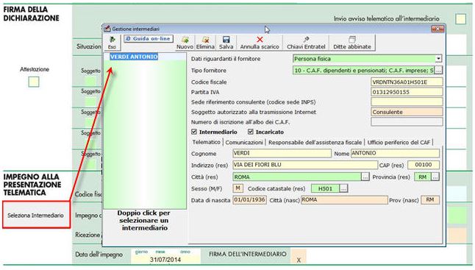Switch to the Comunicazioni tab
The height and width of the screenshot is (270, 475).
point(244,142)
